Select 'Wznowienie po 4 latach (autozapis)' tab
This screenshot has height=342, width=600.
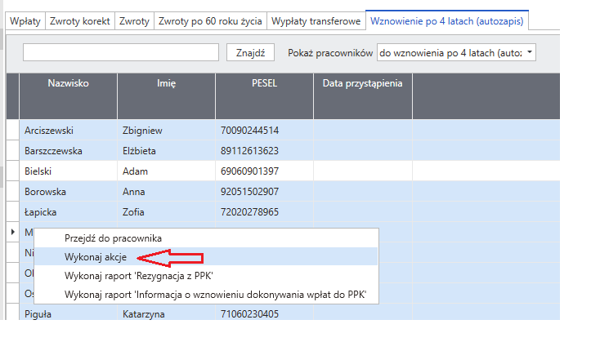447,20
